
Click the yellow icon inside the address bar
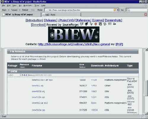[115, 10]
